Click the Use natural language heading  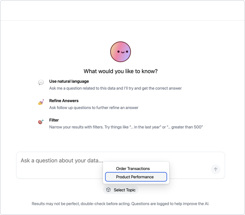tap(69, 81)
